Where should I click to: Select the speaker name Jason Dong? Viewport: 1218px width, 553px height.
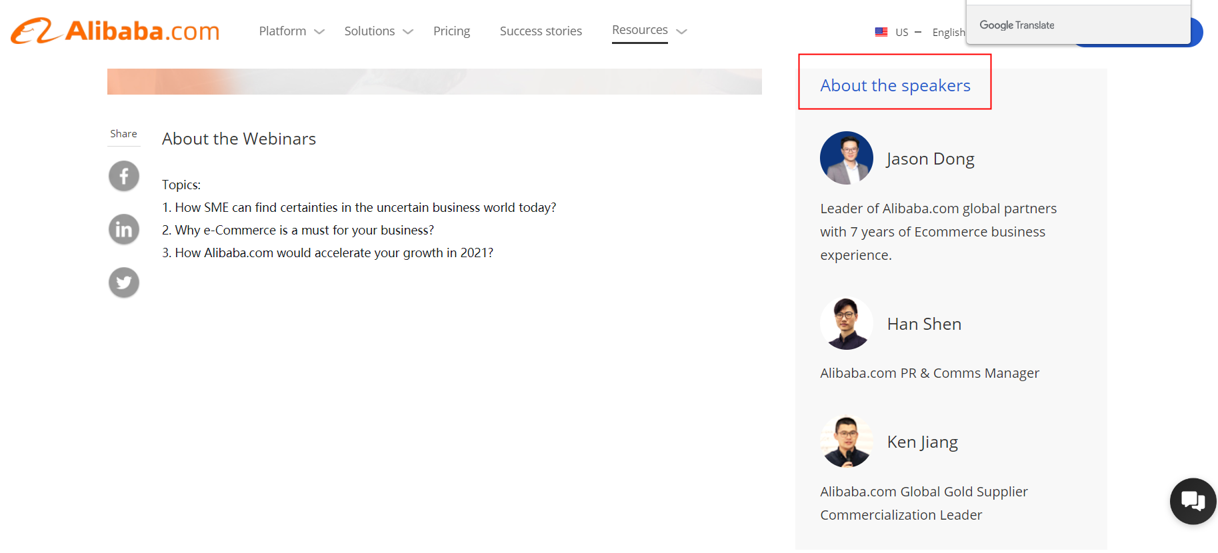(x=931, y=159)
